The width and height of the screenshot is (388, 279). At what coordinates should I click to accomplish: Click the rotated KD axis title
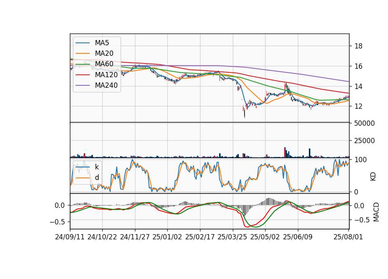[x=373, y=176]
